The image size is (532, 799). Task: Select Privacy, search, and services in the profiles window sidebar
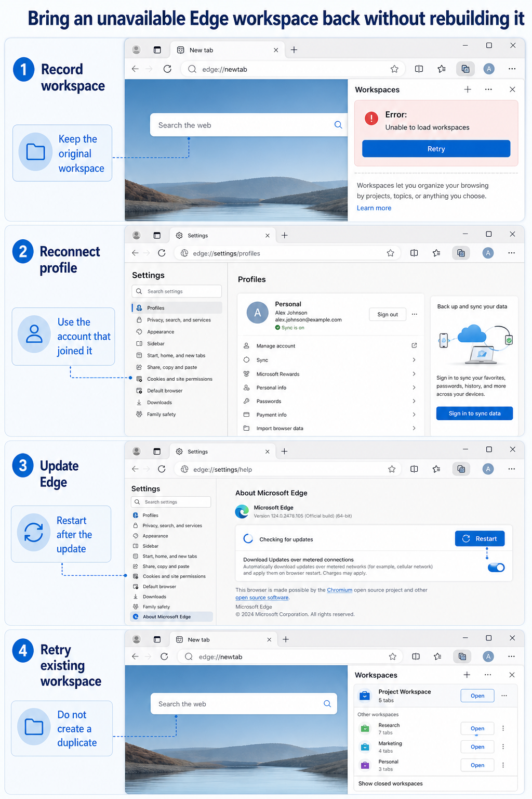point(177,320)
